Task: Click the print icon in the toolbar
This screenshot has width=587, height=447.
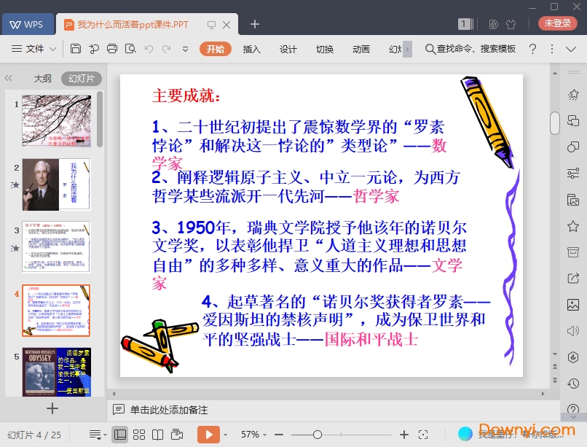Action: tap(111, 49)
